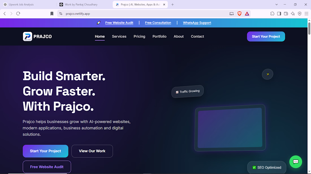Click the Traffic Growing badge
The width and height of the screenshot is (311, 174).
click(x=188, y=92)
